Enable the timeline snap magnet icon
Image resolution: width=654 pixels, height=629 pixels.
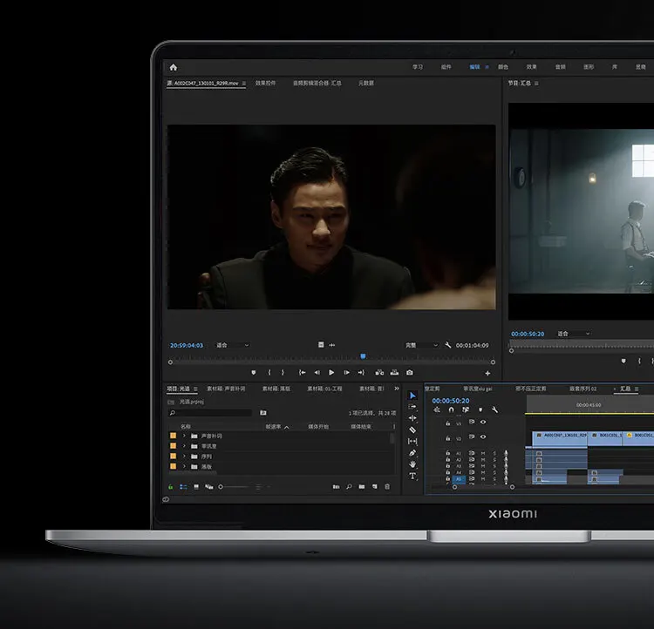451,409
